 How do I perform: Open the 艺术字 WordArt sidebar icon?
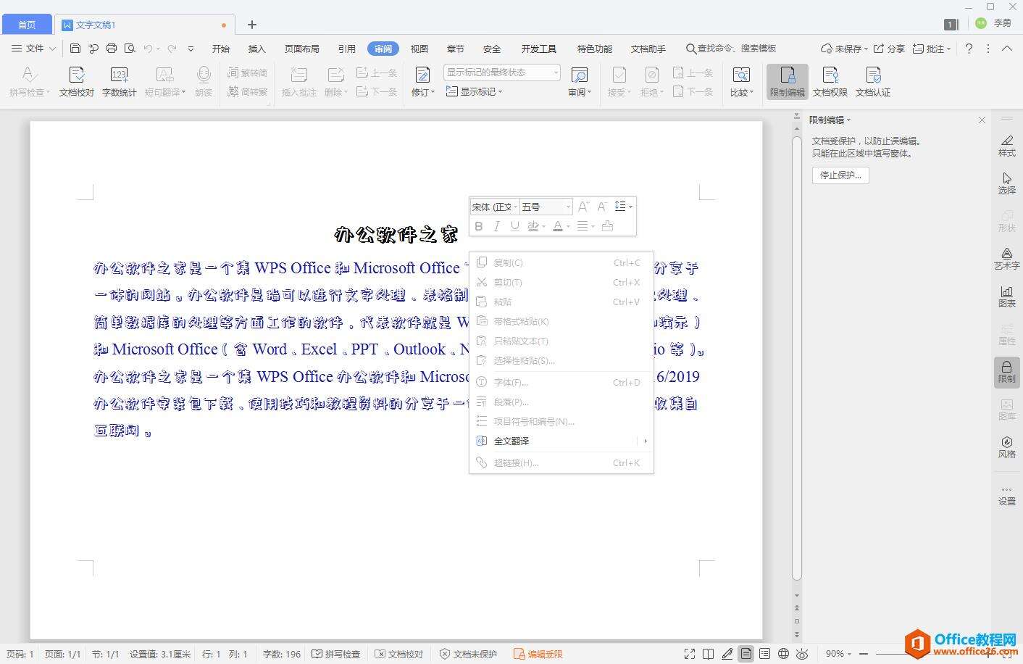coord(1006,259)
